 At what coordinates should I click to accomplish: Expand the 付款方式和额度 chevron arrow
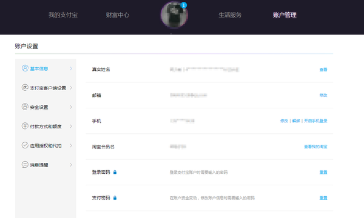click(x=71, y=127)
